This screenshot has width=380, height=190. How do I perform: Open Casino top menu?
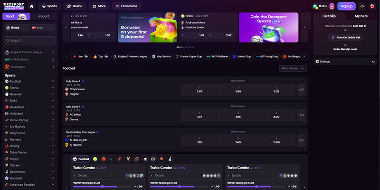[75, 6]
